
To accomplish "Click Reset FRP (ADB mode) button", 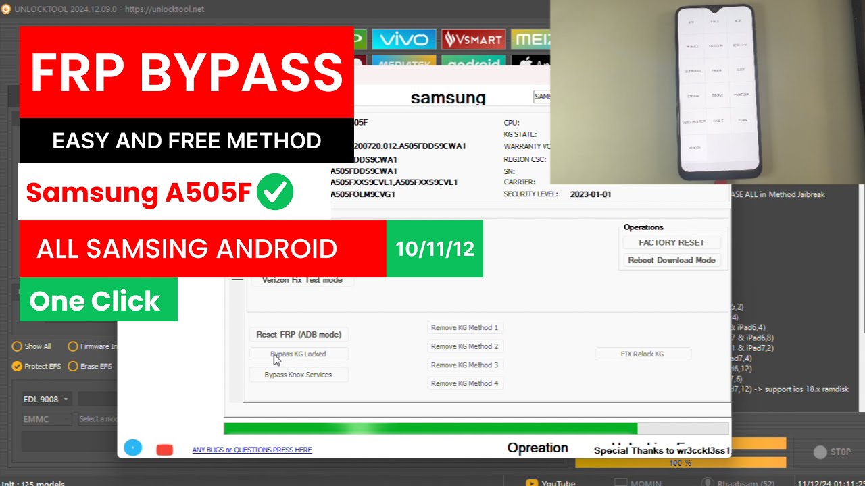I will tap(299, 334).
